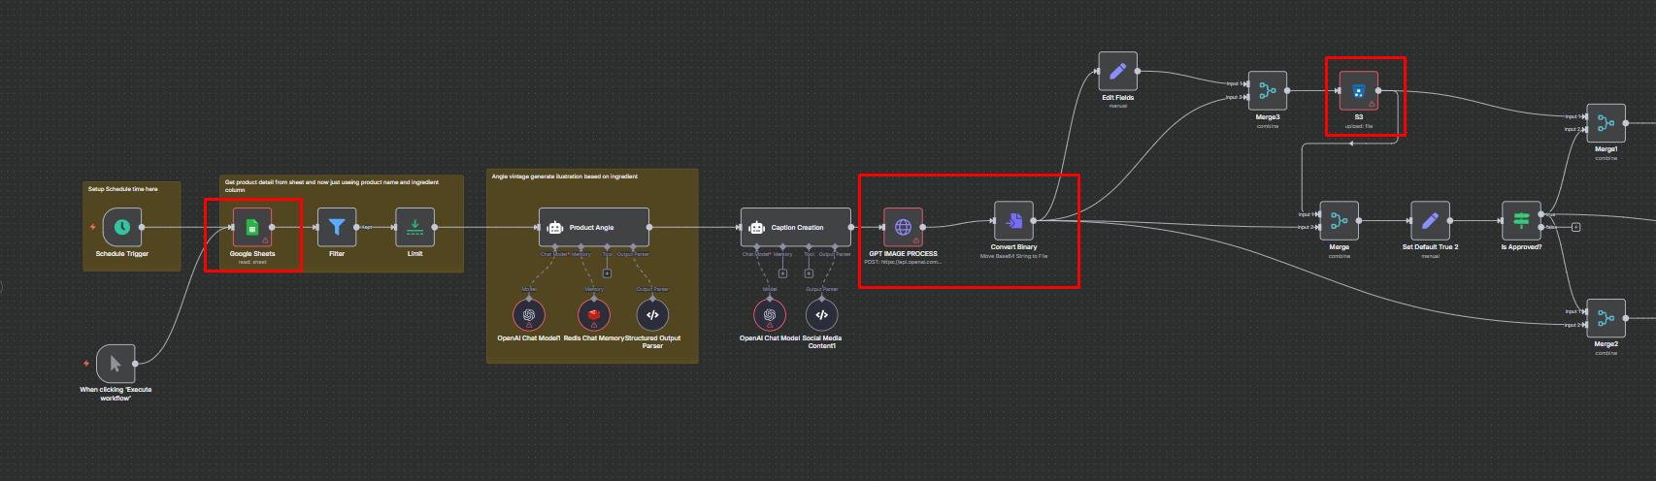Screen dimensions: 1656x481
Task: Open the Set Default True 2 node
Action: point(1430,221)
